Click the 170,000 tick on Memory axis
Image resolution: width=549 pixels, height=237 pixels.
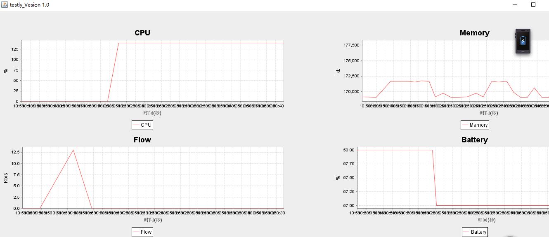[x=352, y=91]
